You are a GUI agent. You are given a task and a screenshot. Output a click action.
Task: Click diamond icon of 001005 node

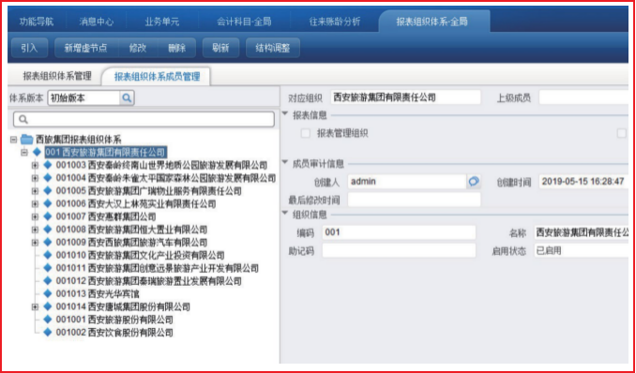(x=48, y=190)
